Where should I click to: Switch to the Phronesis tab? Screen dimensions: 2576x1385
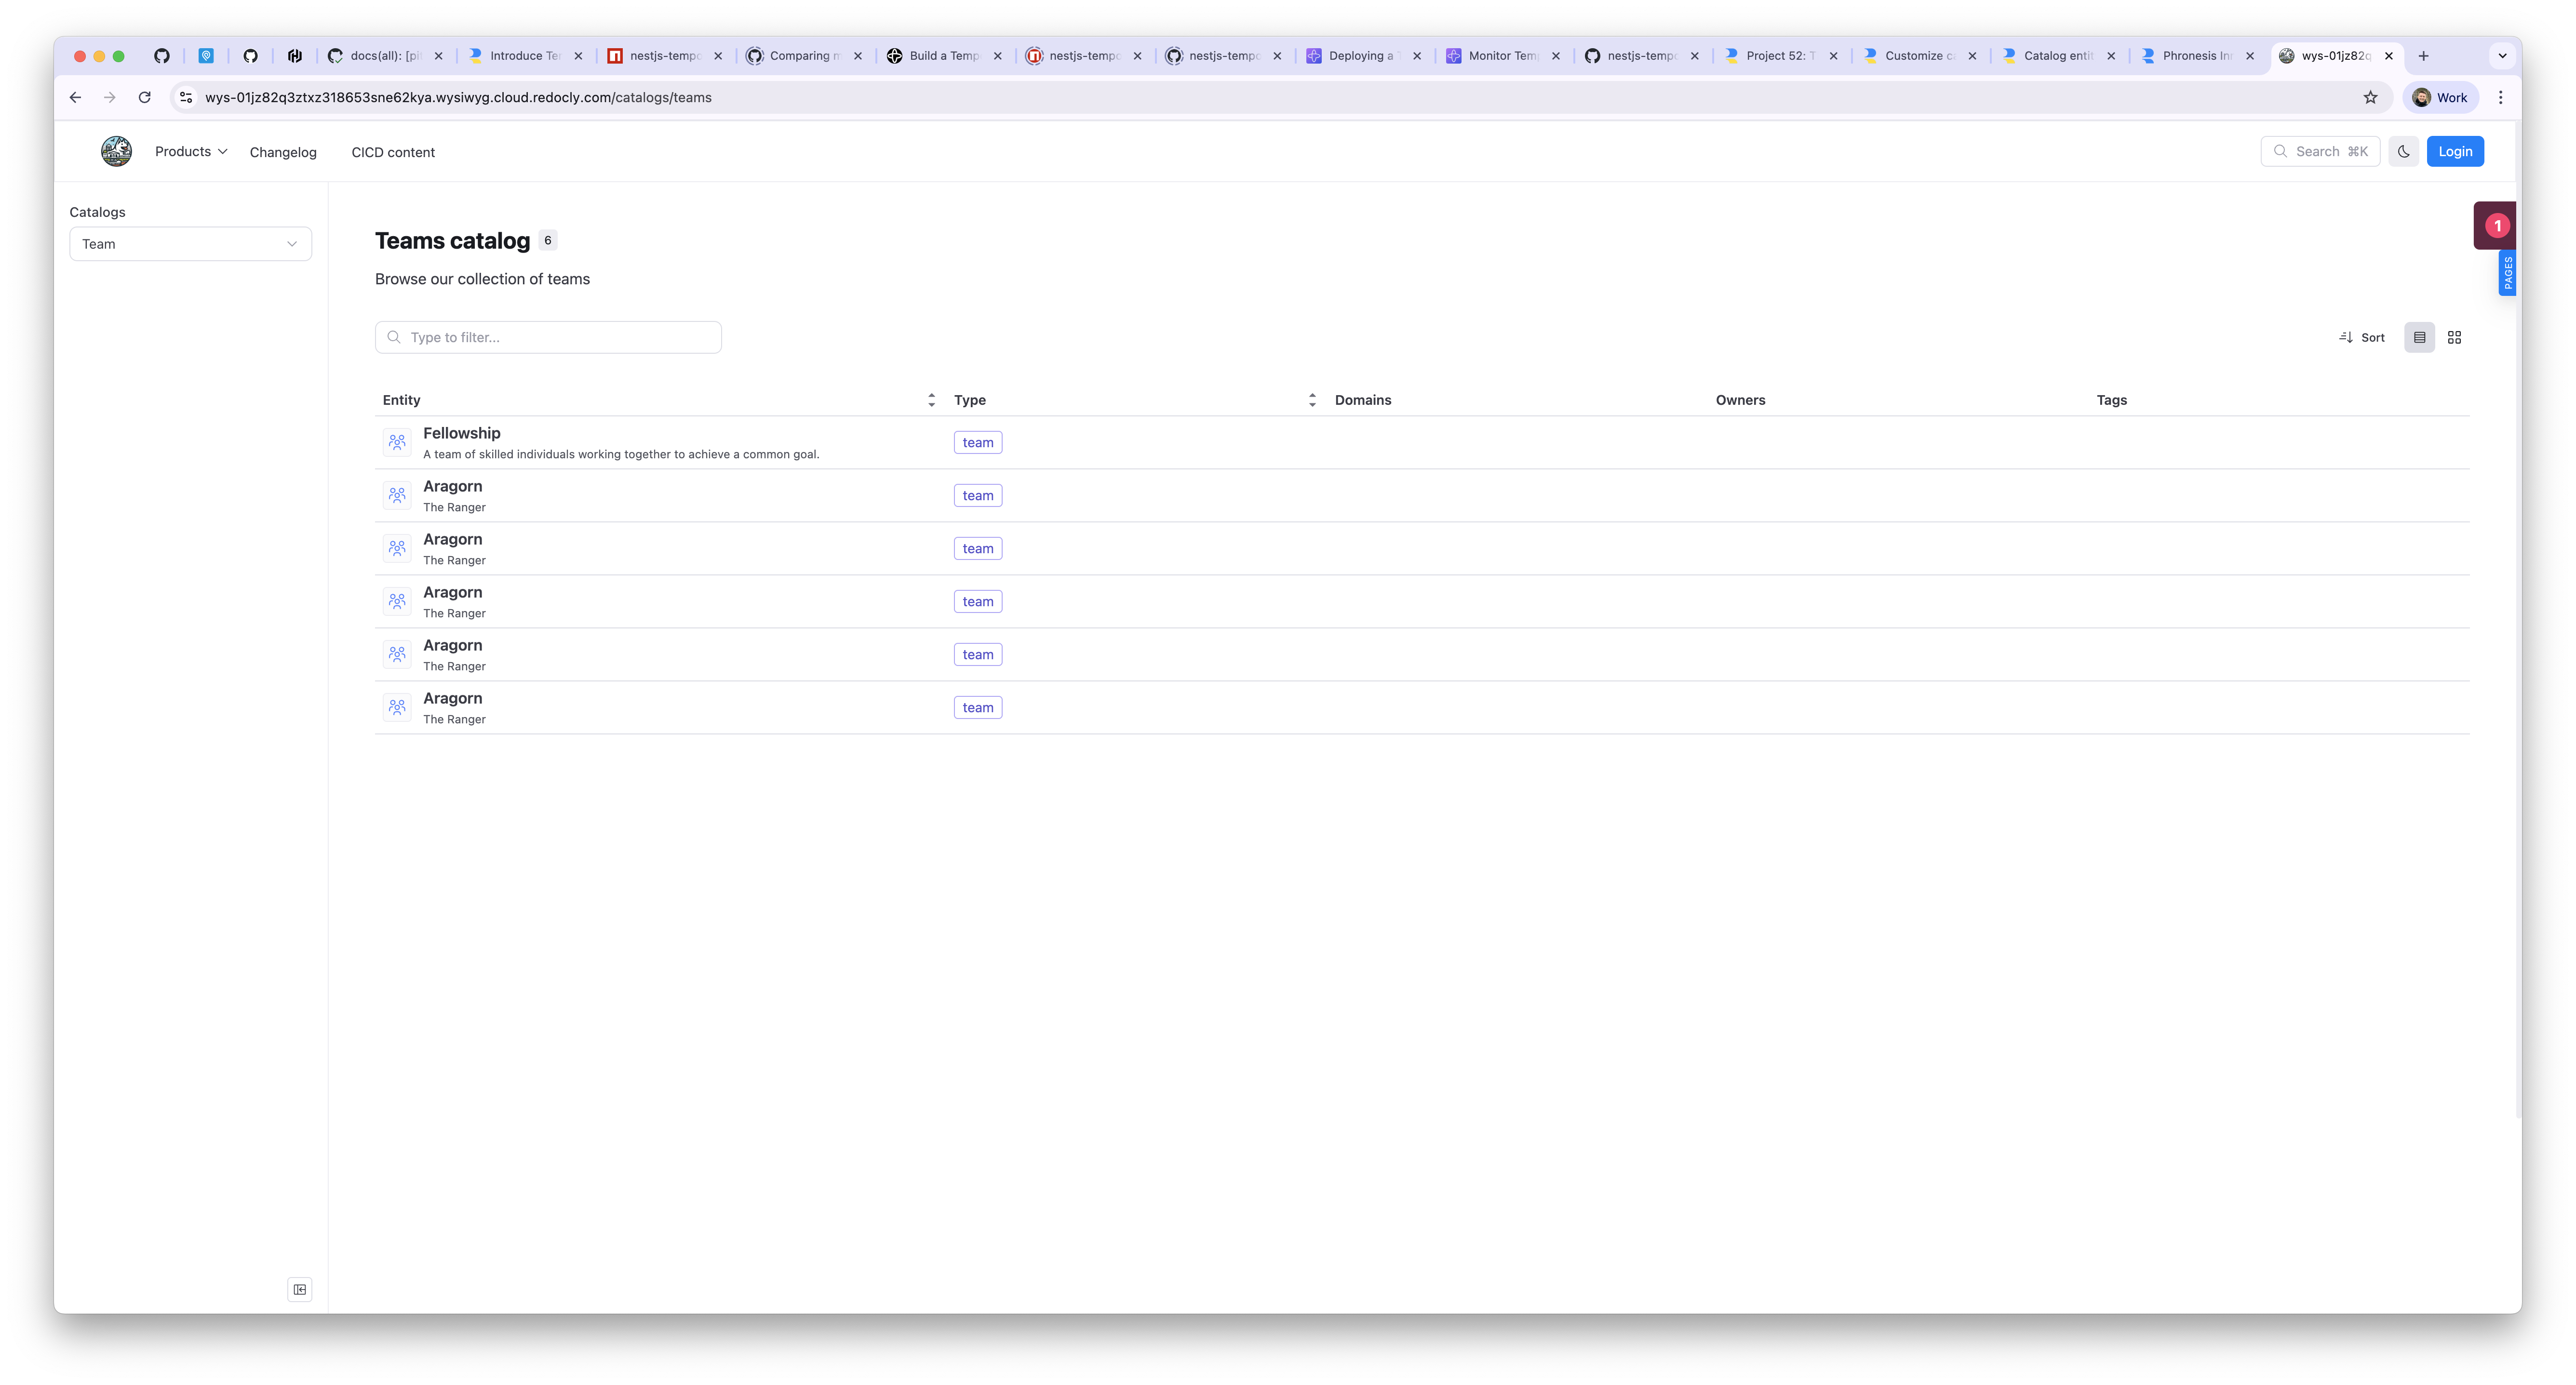(x=2198, y=56)
